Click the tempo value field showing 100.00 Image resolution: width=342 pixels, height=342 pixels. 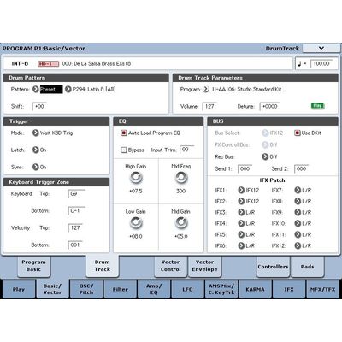324,63
